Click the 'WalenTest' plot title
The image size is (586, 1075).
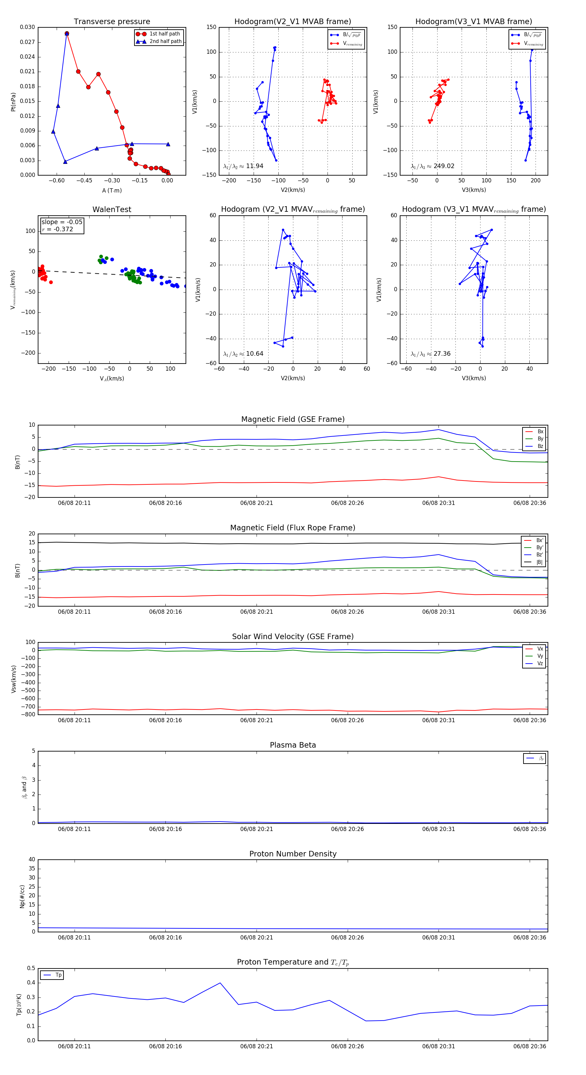pos(112,209)
